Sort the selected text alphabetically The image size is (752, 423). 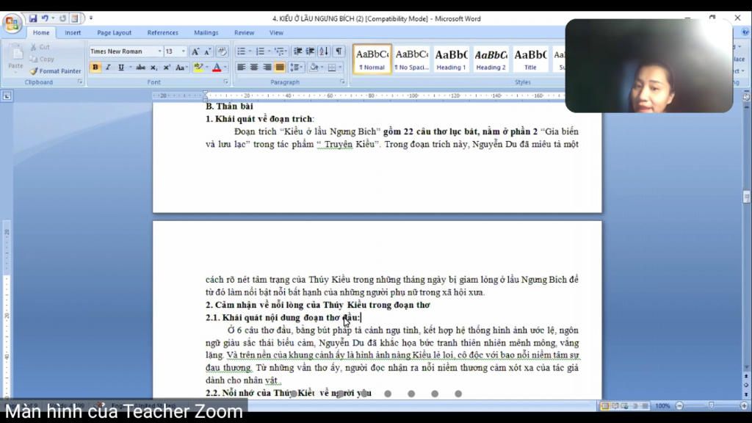[x=324, y=51]
